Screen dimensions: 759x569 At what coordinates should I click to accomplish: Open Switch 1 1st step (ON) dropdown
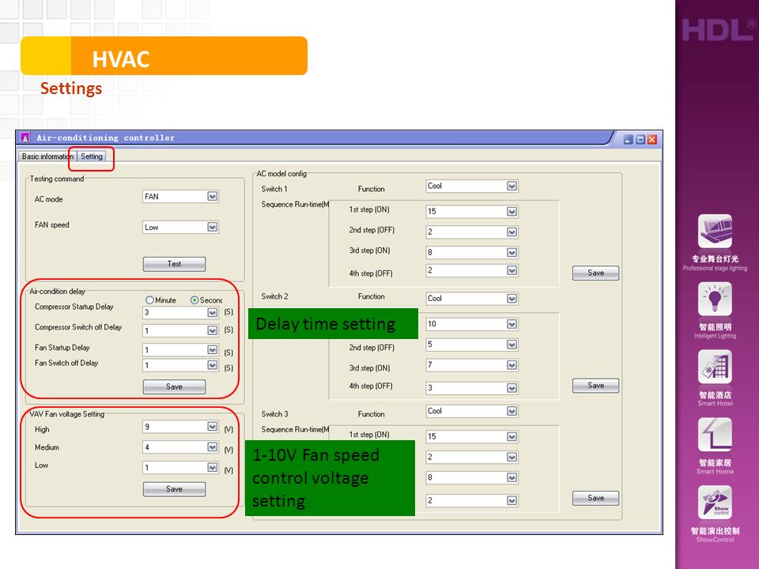(512, 212)
